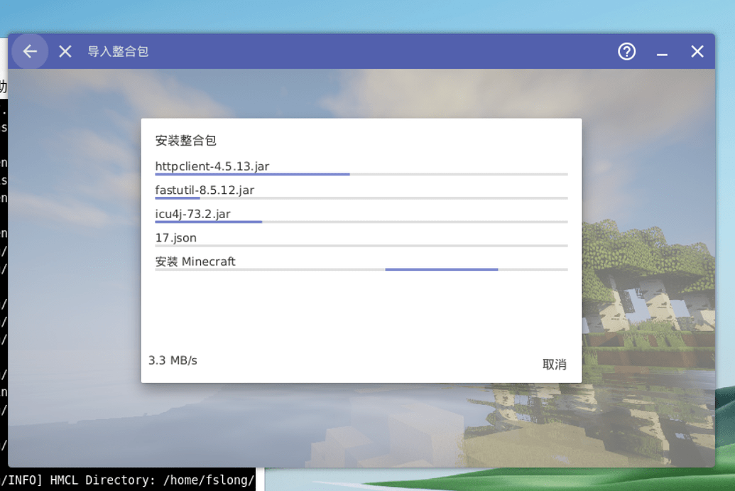735x491 pixels.
Task: Click the 安装整合包 dialog heading
Action: pos(185,141)
